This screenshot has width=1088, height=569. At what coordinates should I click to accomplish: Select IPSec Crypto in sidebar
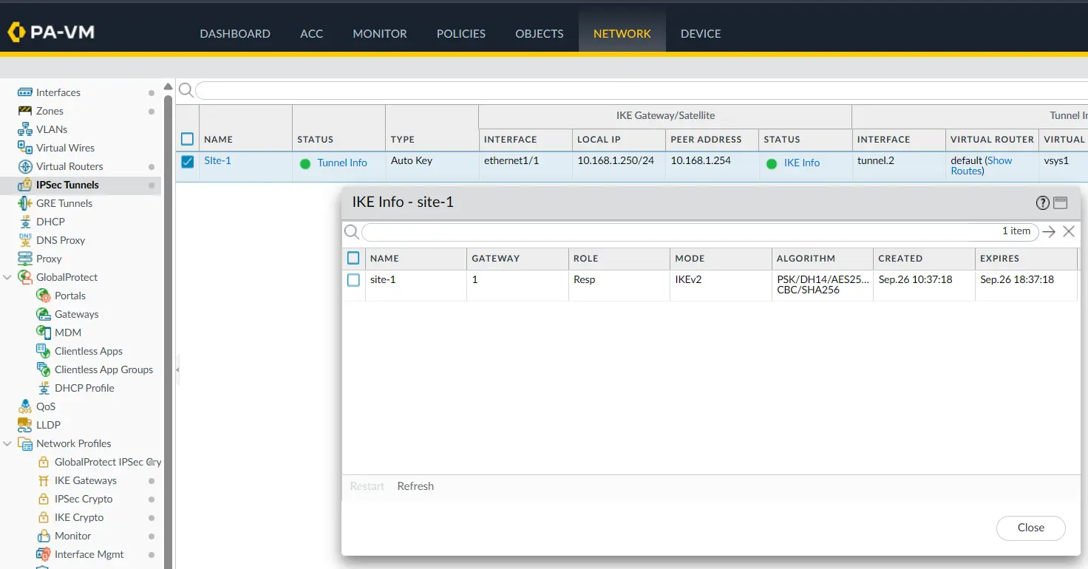(x=84, y=499)
